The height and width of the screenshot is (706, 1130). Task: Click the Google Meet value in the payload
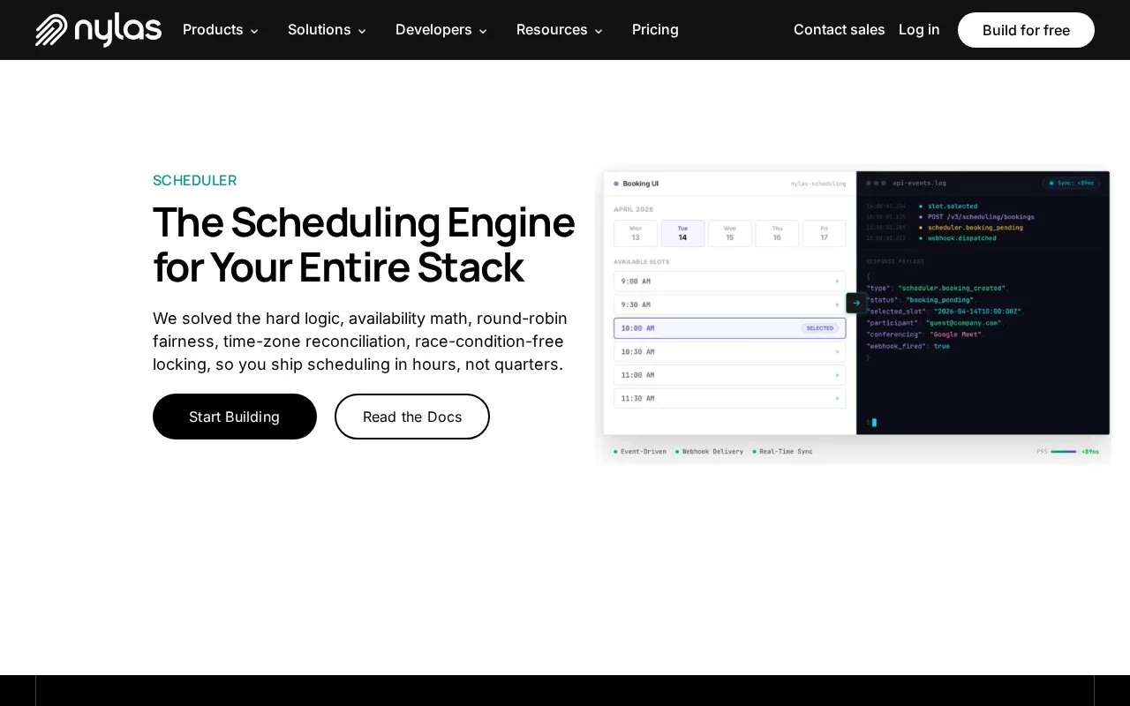point(955,334)
